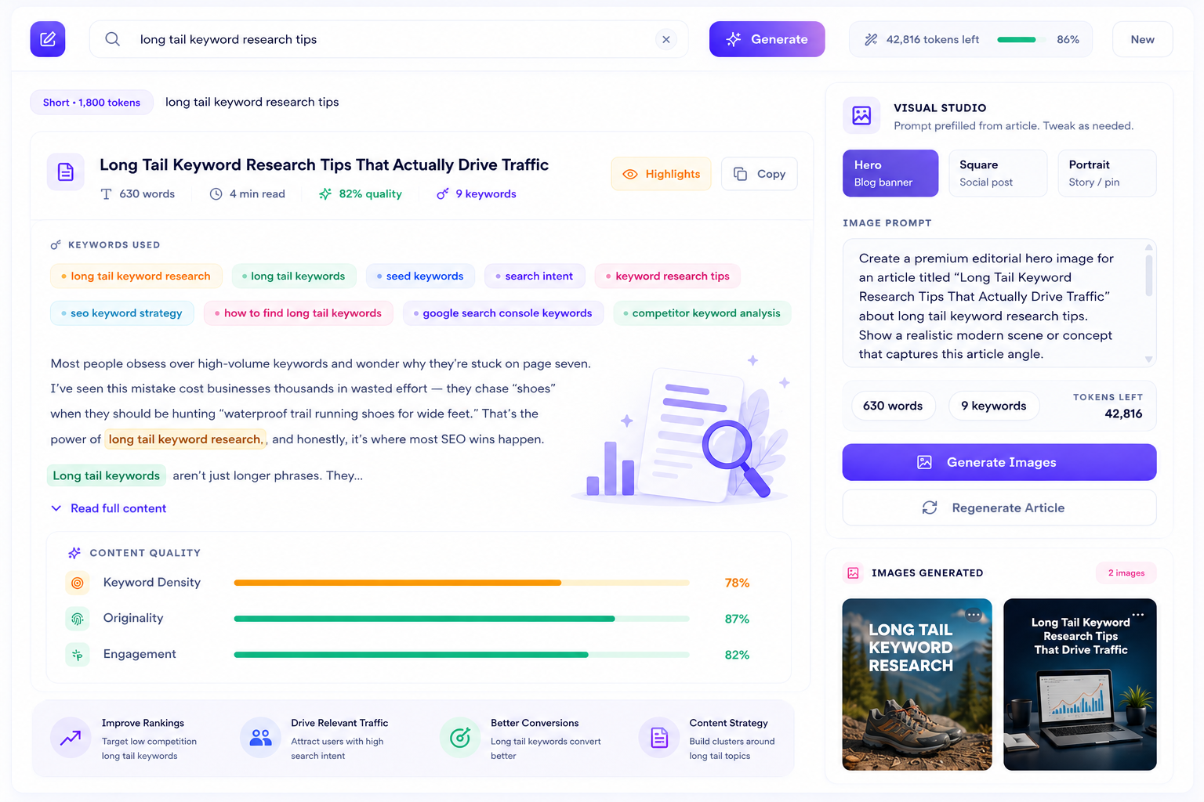
Task: Click the 2 images badge
Action: [x=1126, y=573]
